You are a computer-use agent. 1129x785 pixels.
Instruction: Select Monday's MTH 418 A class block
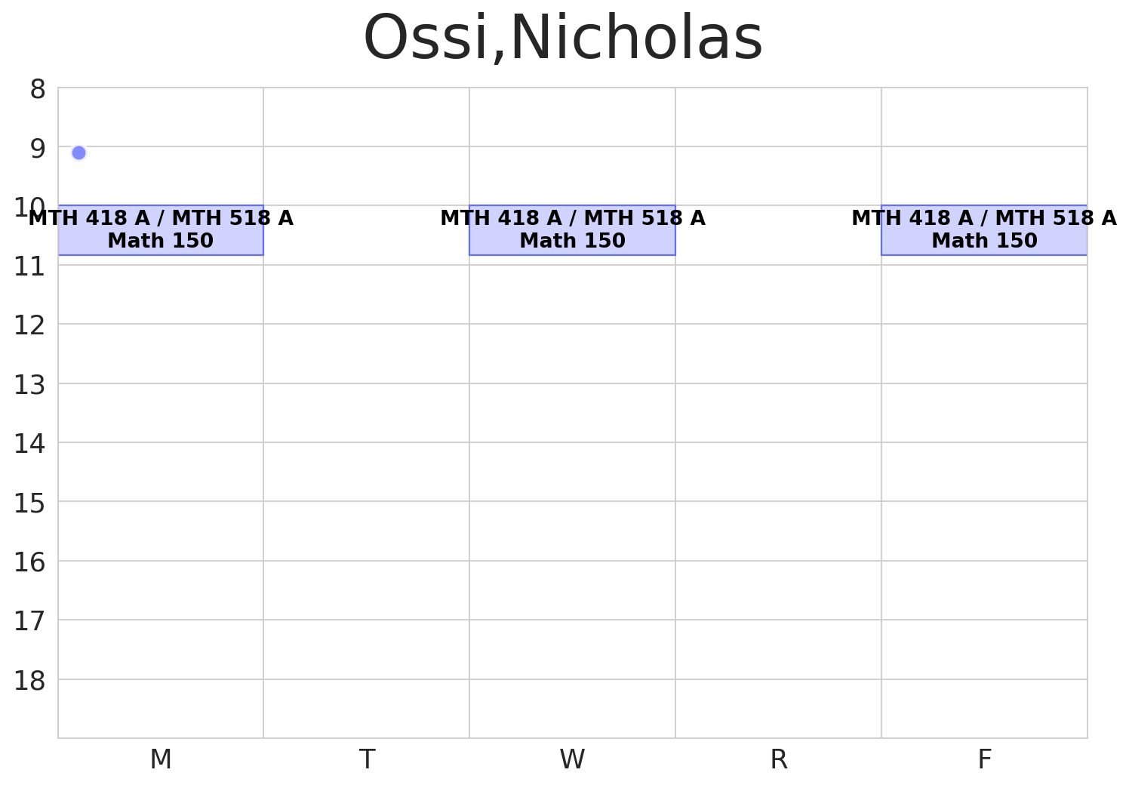[161, 230]
